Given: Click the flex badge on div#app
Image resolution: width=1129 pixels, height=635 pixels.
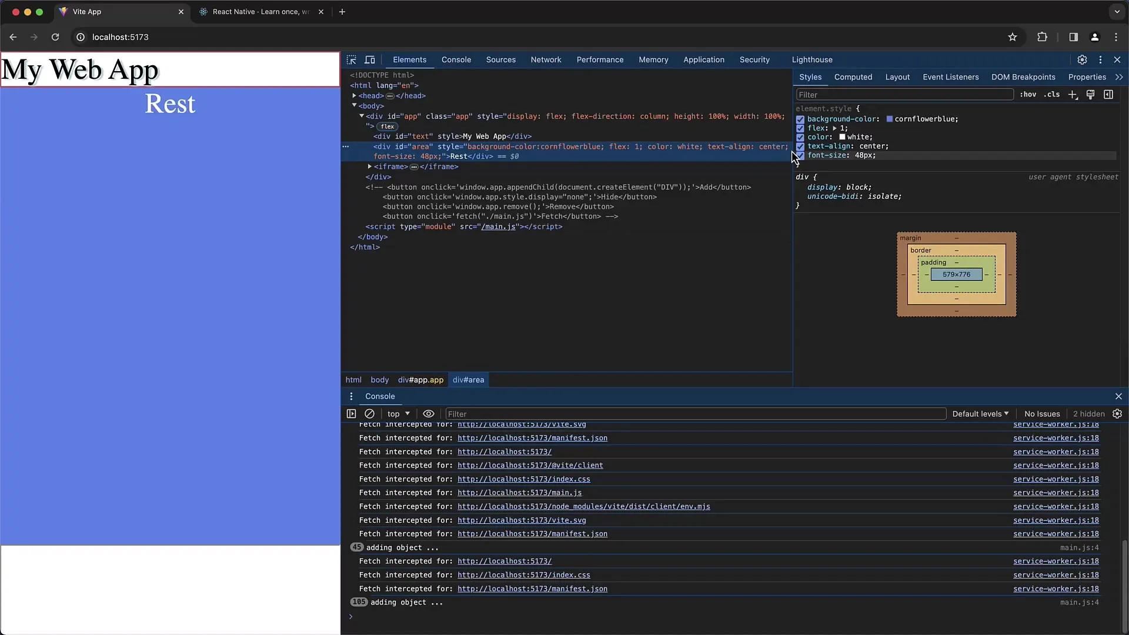Looking at the screenshot, I should (x=387, y=126).
